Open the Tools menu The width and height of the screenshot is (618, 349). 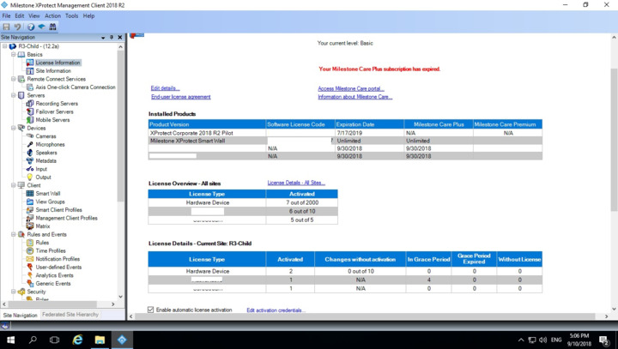(71, 15)
